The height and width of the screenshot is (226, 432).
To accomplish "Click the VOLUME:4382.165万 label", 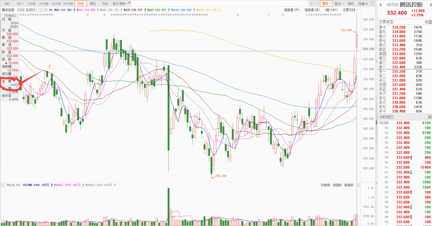I will click(36, 185).
